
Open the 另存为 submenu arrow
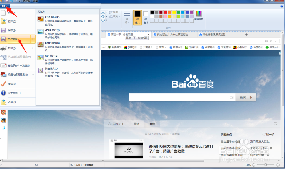click(x=33, y=39)
